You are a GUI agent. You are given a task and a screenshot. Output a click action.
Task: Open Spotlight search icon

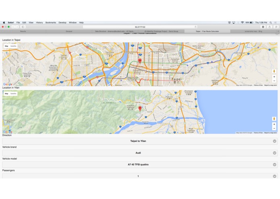(x=271, y=23)
